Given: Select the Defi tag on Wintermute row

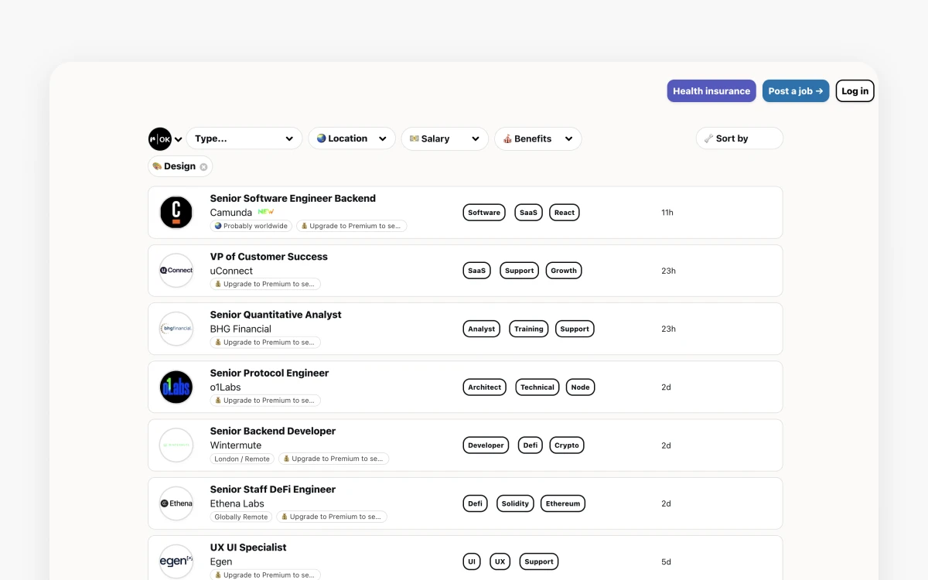Looking at the screenshot, I should (531, 445).
